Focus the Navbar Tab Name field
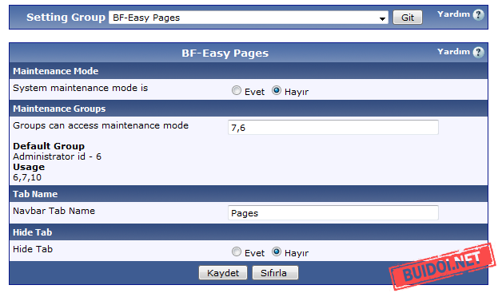This screenshot has height=293, width=498. pos(333,213)
